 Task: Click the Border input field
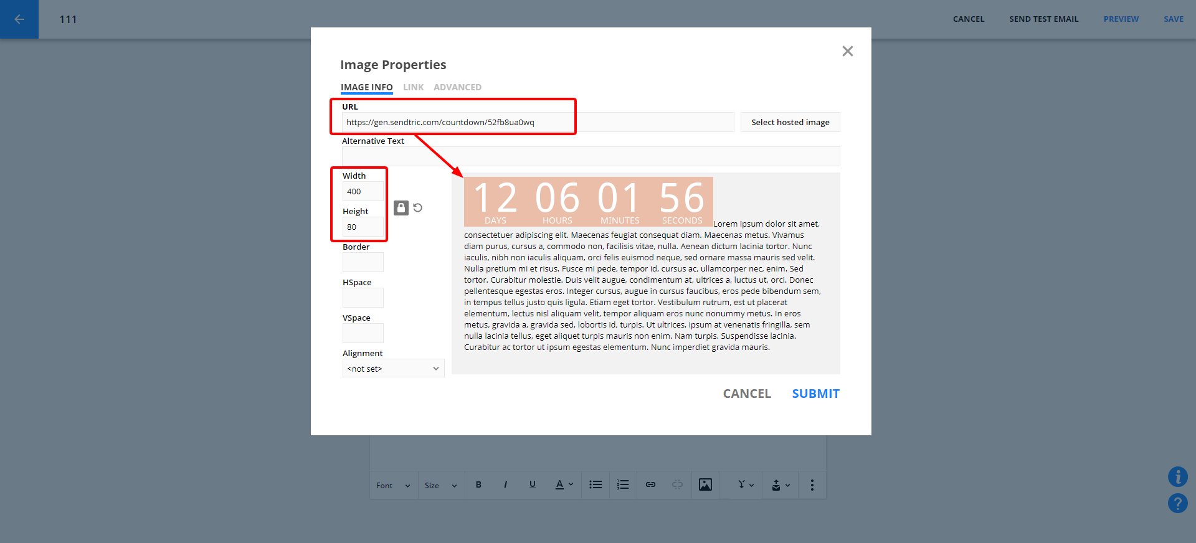(363, 262)
